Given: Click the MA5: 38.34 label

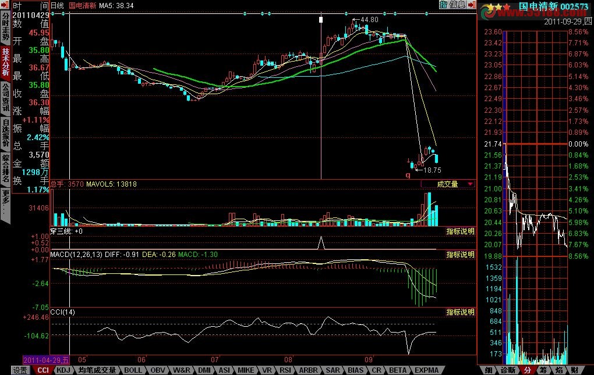Looking at the screenshot, I should coord(116,6).
